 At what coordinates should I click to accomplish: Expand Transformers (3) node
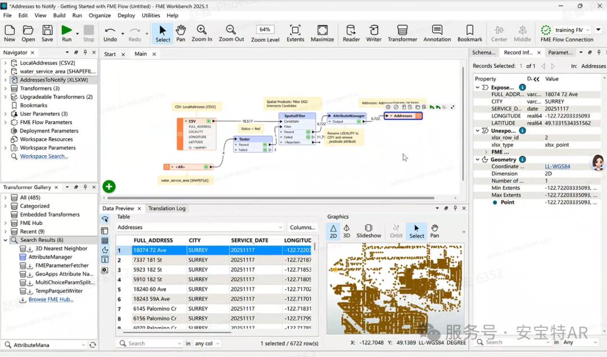click(6, 88)
